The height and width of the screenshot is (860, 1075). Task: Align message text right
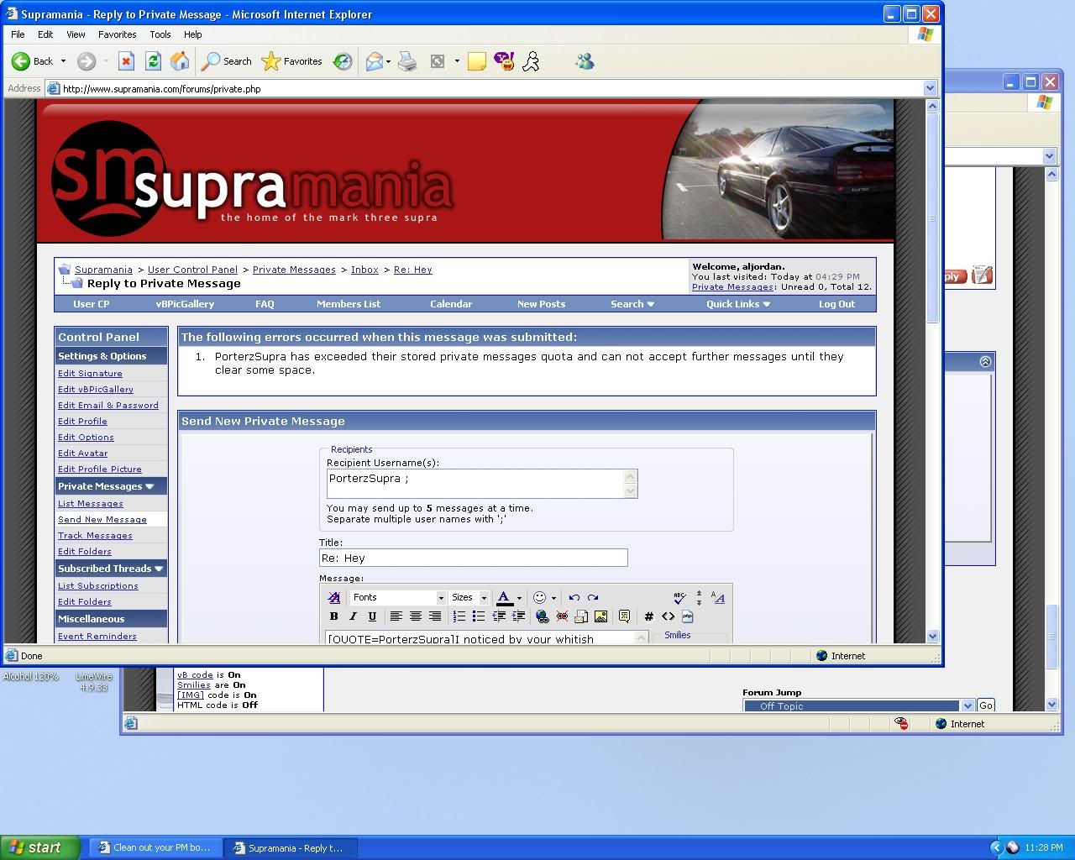[x=434, y=616]
